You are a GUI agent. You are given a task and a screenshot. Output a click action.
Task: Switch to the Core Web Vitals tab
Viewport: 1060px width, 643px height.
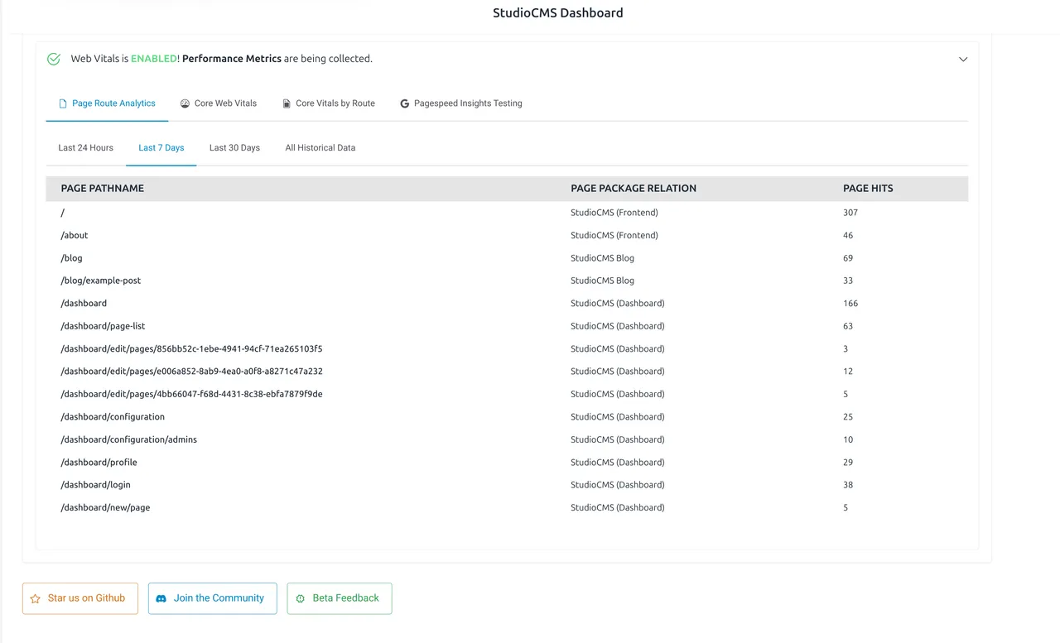[x=219, y=103]
